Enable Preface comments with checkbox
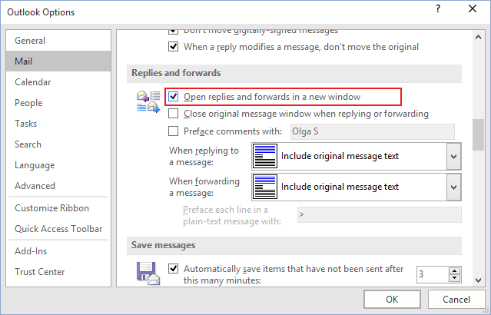The image size is (491, 315). [173, 131]
